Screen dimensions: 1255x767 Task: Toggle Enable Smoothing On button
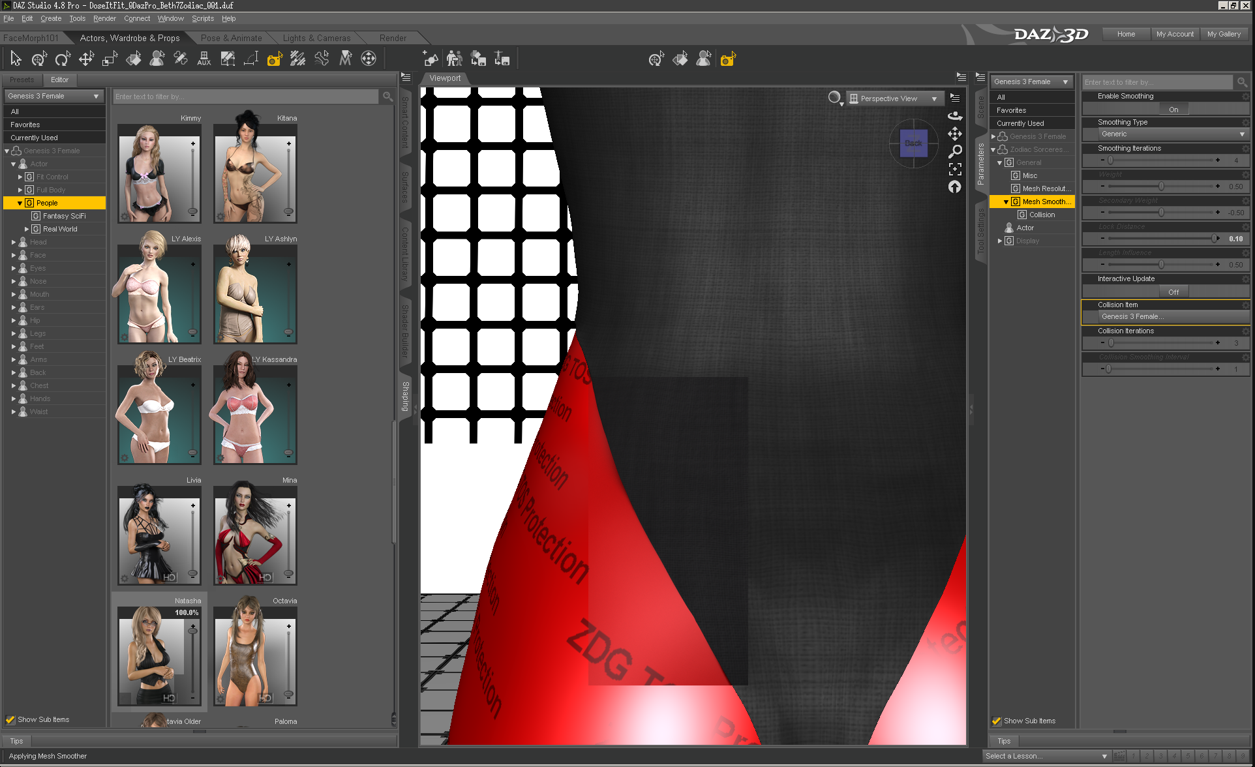1173,110
